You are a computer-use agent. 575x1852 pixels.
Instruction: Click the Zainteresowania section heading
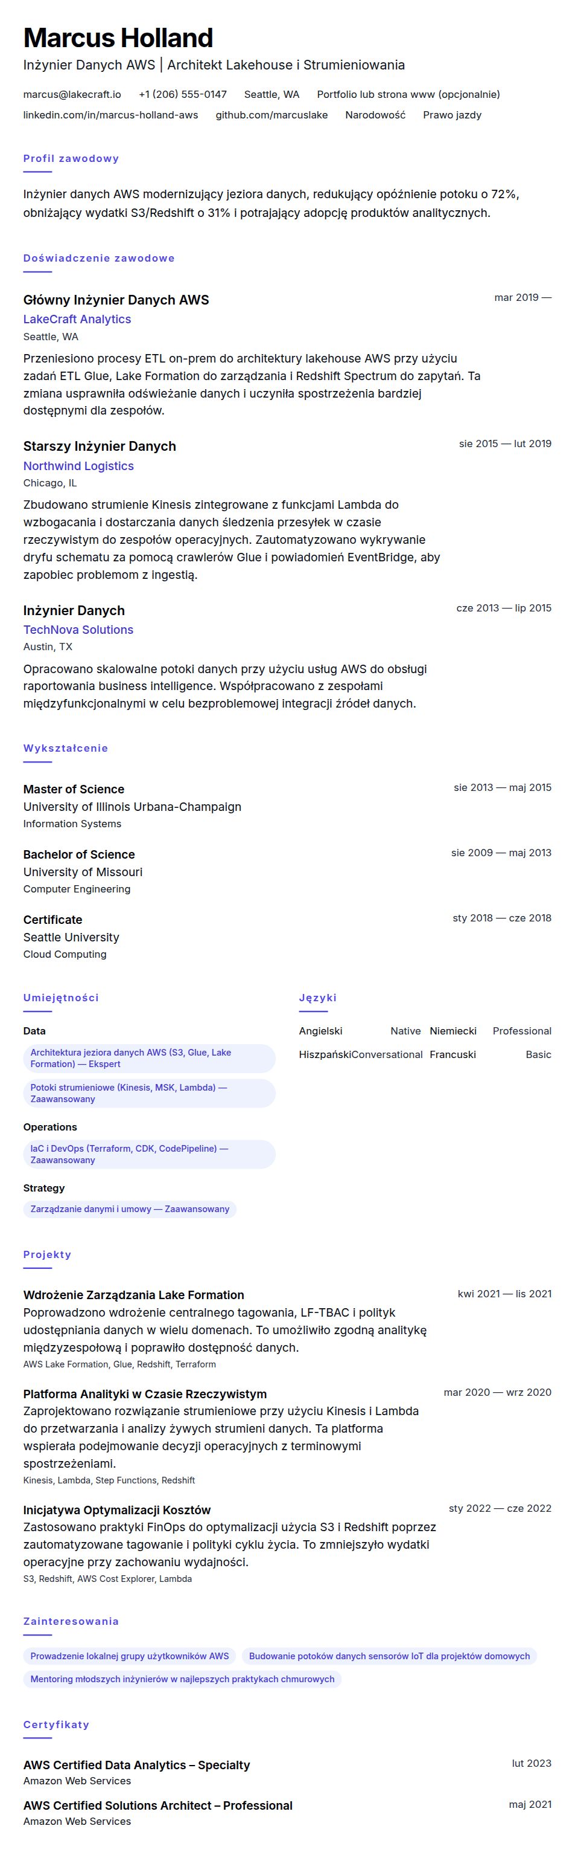71,1621
